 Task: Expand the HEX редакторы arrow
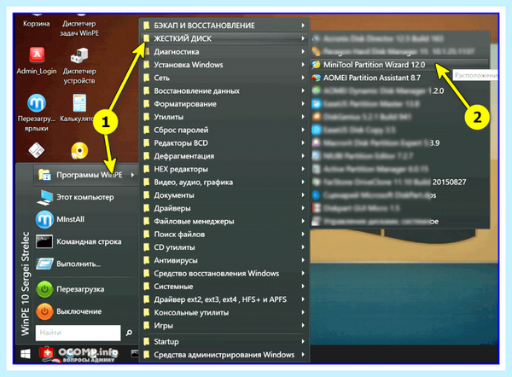[303, 169]
